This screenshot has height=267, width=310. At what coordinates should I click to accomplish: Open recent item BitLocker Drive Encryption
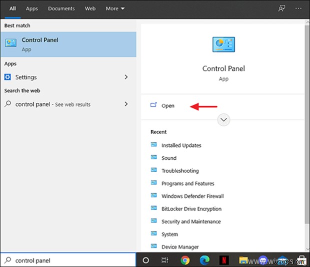(191, 209)
